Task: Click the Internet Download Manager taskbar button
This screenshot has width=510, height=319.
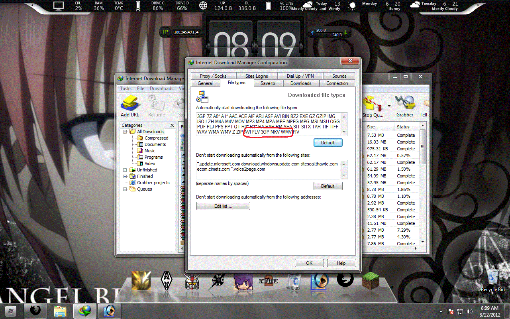Action: coord(84,310)
